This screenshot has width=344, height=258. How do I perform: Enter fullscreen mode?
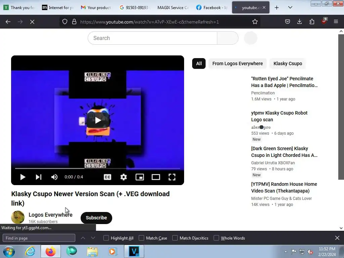(172, 177)
